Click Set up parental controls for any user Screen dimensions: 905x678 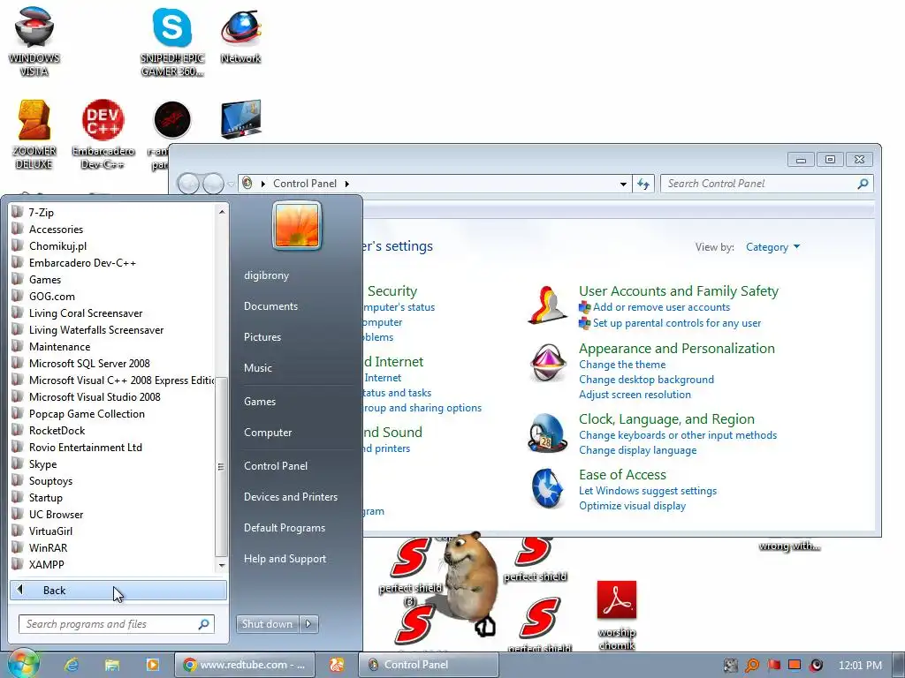tap(677, 323)
